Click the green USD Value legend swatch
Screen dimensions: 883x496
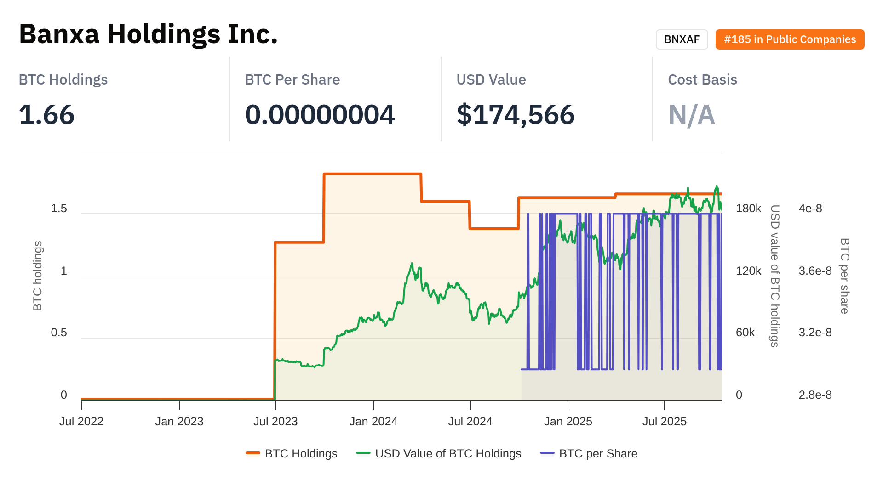pos(363,453)
